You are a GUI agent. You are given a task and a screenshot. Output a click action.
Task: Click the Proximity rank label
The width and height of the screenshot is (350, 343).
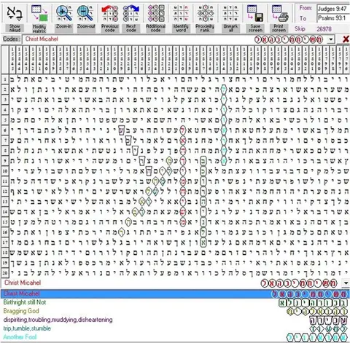tap(205, 28)
